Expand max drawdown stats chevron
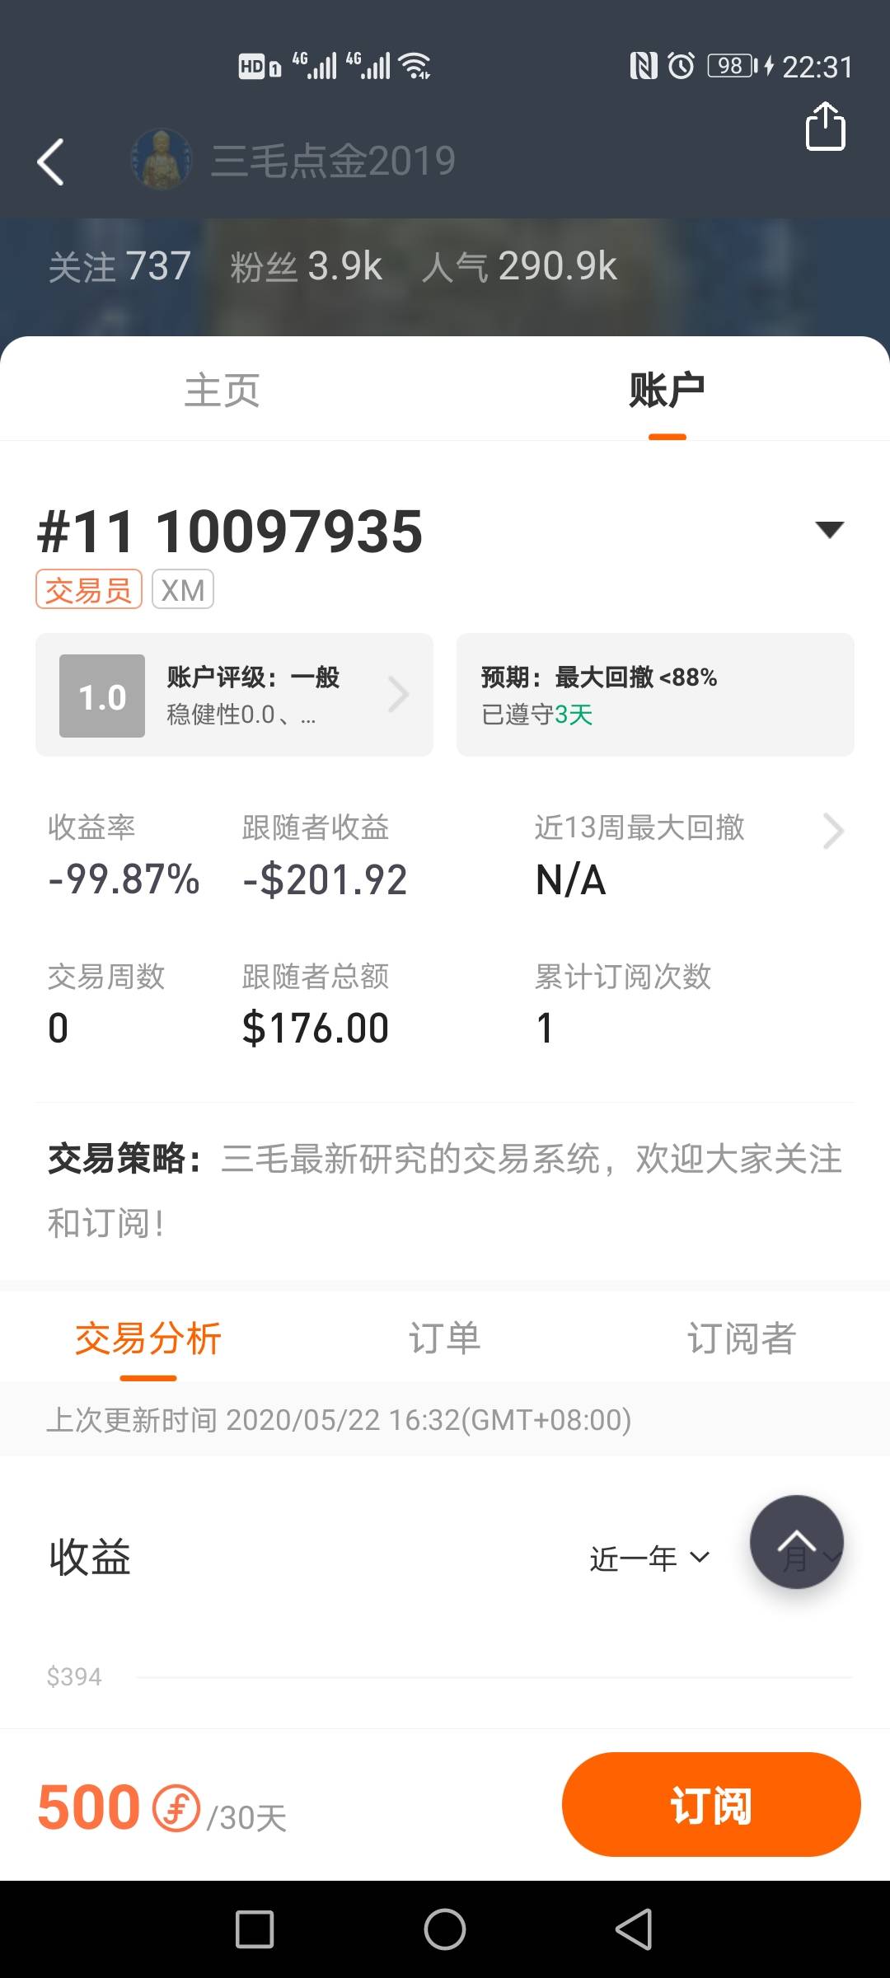The height and width of the screenshot is (1978, 890). pos(833,831)
